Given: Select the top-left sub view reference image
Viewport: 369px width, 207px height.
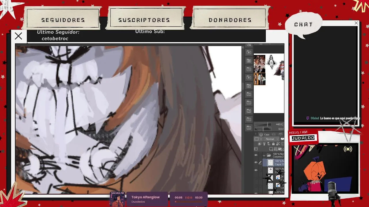Looking at the screenshot, I should [x=259, y=64].
